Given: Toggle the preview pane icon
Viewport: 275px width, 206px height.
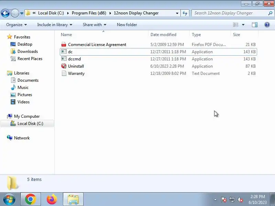Looking at the screenshot, I should (x=255, y=25).
